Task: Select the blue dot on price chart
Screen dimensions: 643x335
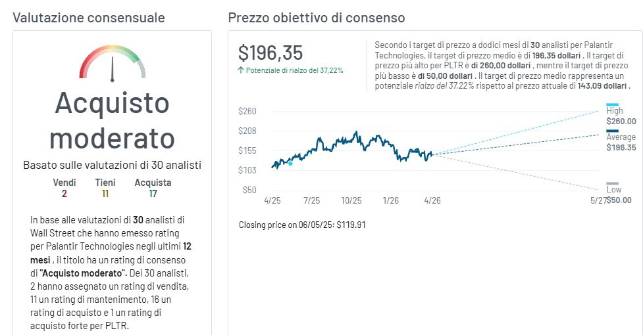Action: [290, 163]
